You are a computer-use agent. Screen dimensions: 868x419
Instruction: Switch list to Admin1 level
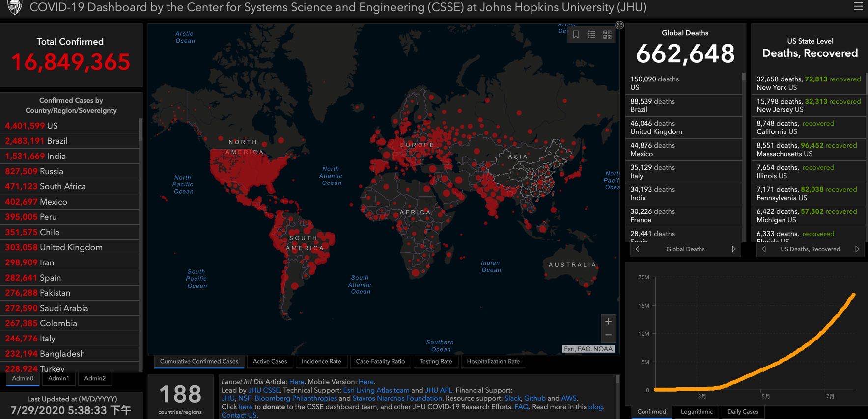pos(58,378)
